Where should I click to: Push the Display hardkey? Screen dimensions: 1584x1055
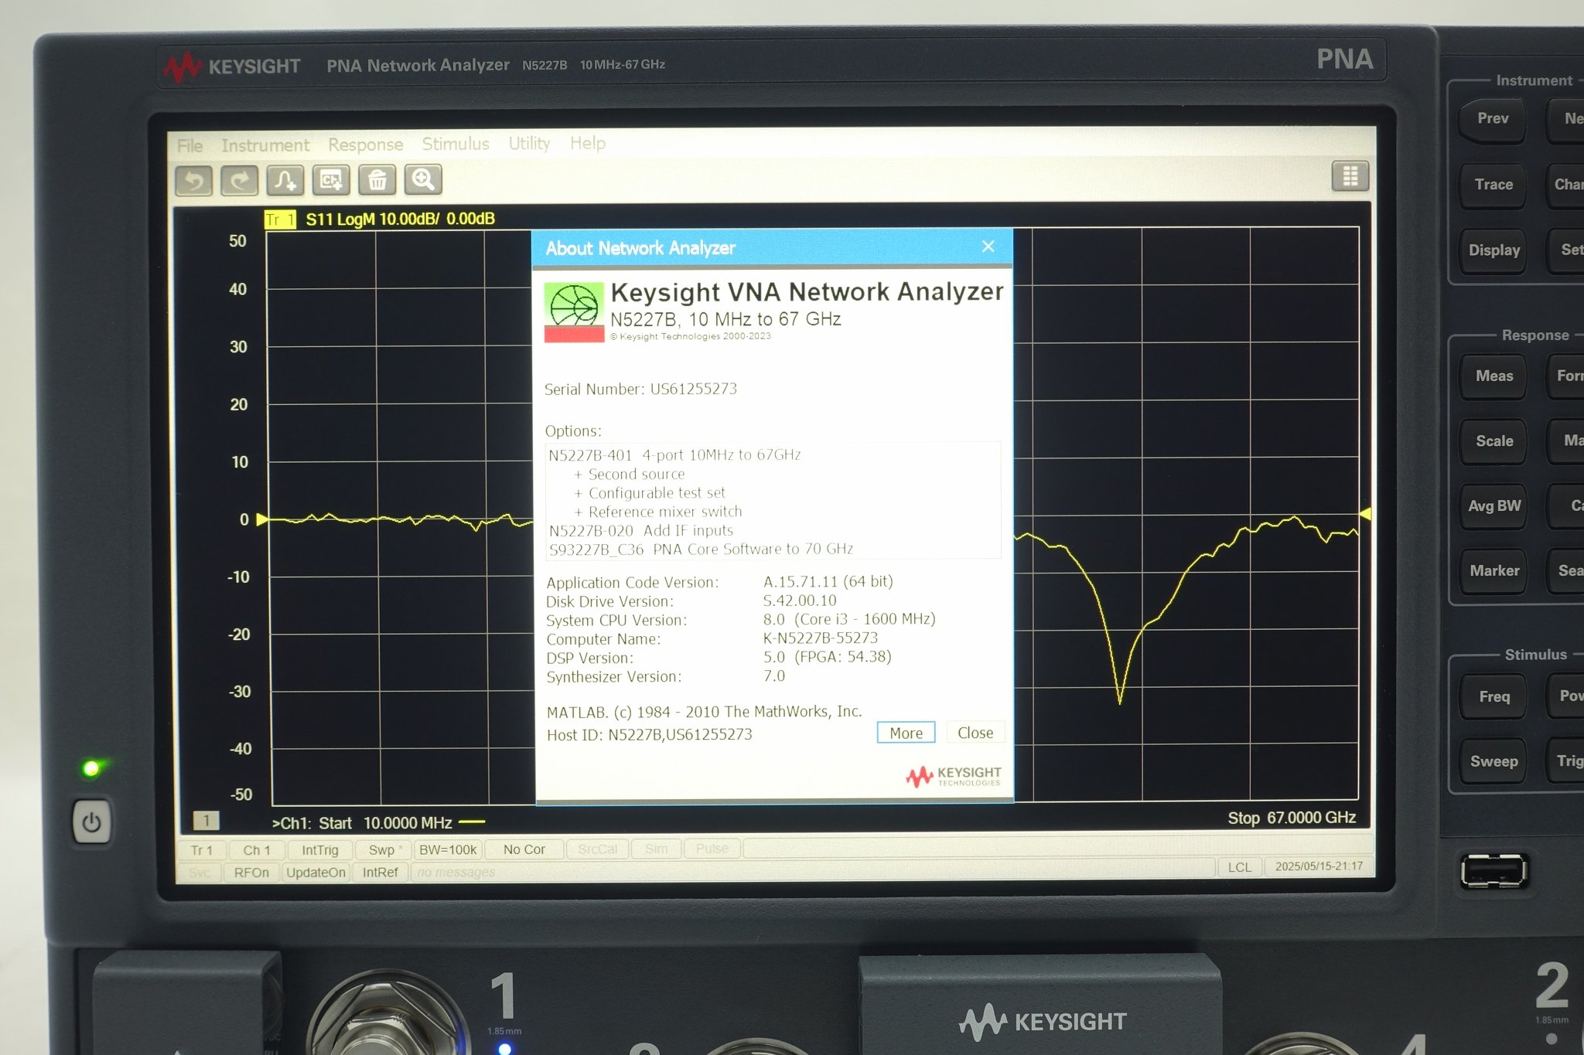tap(1494, 250)
